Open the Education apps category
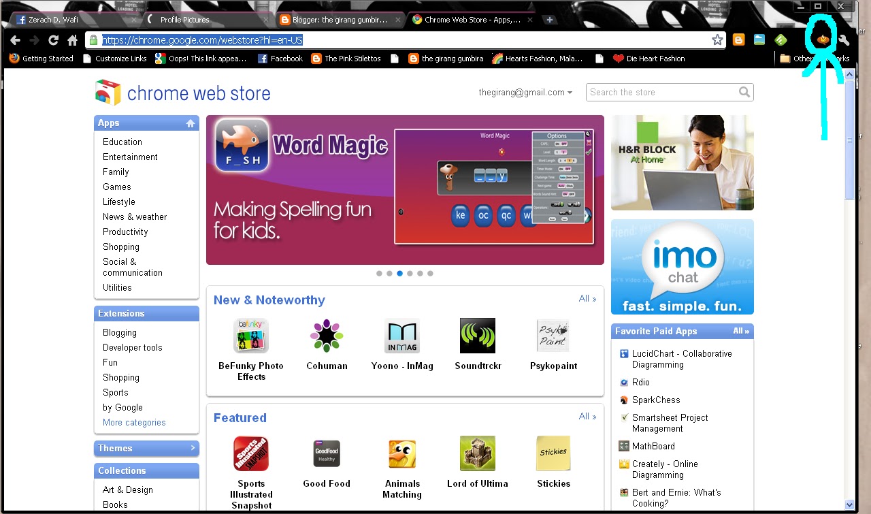This screenshot has width=871, height=514. point(122,142)
